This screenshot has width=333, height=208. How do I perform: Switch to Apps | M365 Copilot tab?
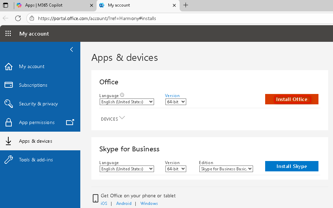pos(55,5)
